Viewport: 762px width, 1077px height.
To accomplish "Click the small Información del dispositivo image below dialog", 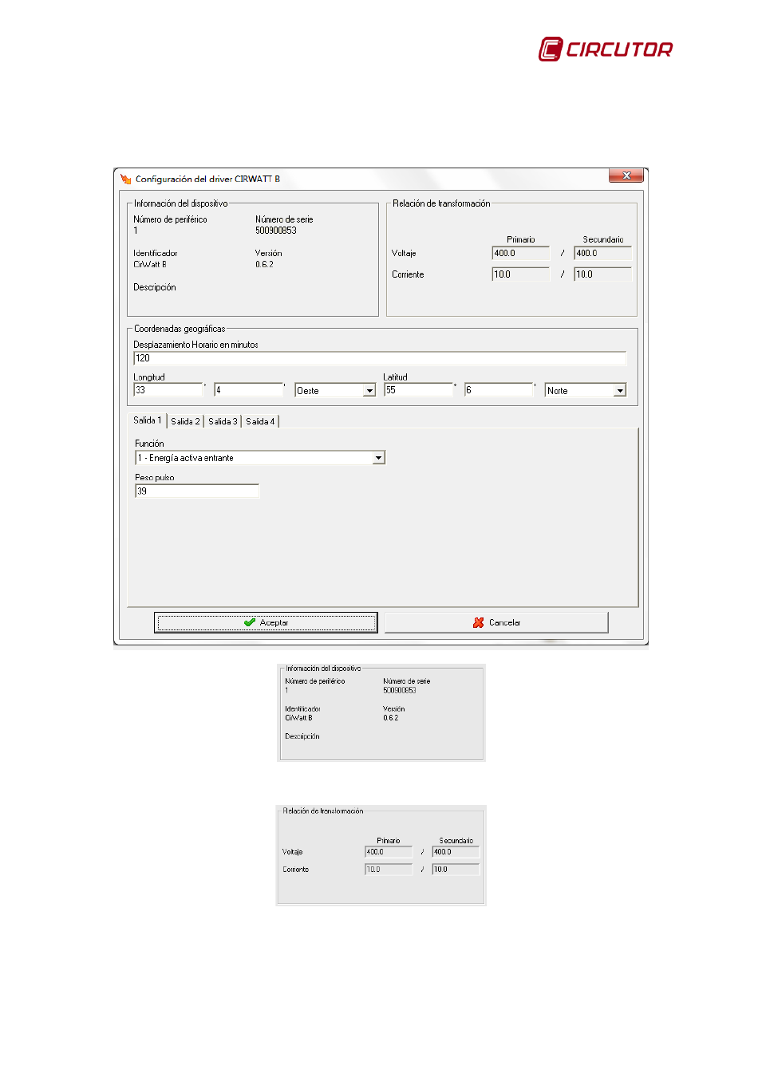I will [381, 712].
